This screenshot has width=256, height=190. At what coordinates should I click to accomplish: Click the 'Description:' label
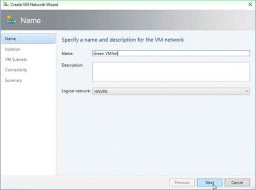72,65
